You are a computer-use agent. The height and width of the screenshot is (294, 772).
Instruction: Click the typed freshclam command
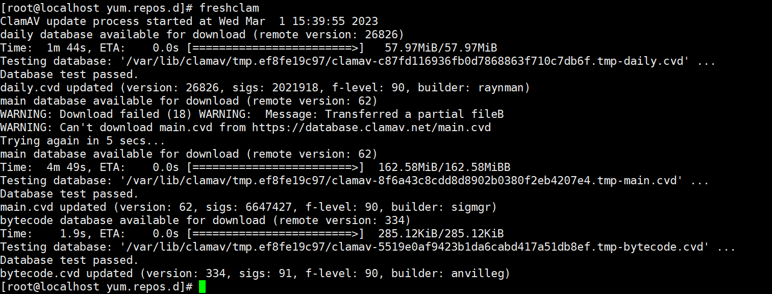point(229,8)
